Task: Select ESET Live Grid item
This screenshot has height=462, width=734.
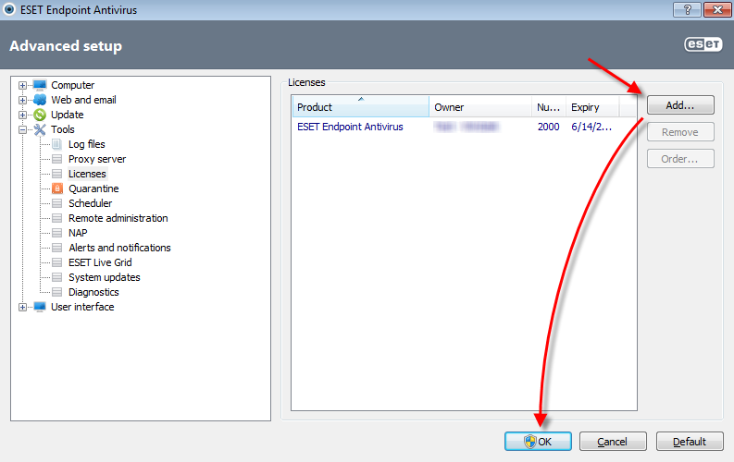Action: point(100,262)
